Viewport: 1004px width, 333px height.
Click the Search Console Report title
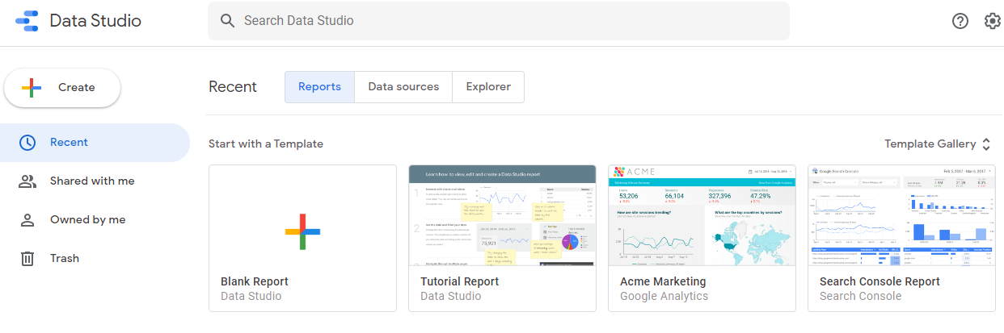point(880,281)
